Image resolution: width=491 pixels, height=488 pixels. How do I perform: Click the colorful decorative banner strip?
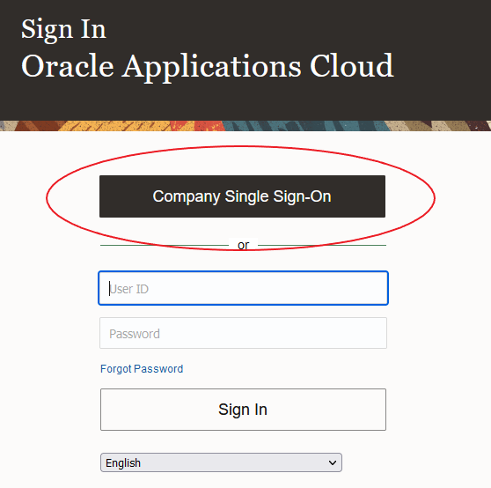(245, 126)
